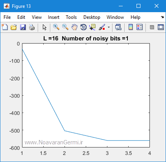Click the Hide Plot Tools icon
The height and width of the screenshot is (162, 166).
click(x=152, y=27)
